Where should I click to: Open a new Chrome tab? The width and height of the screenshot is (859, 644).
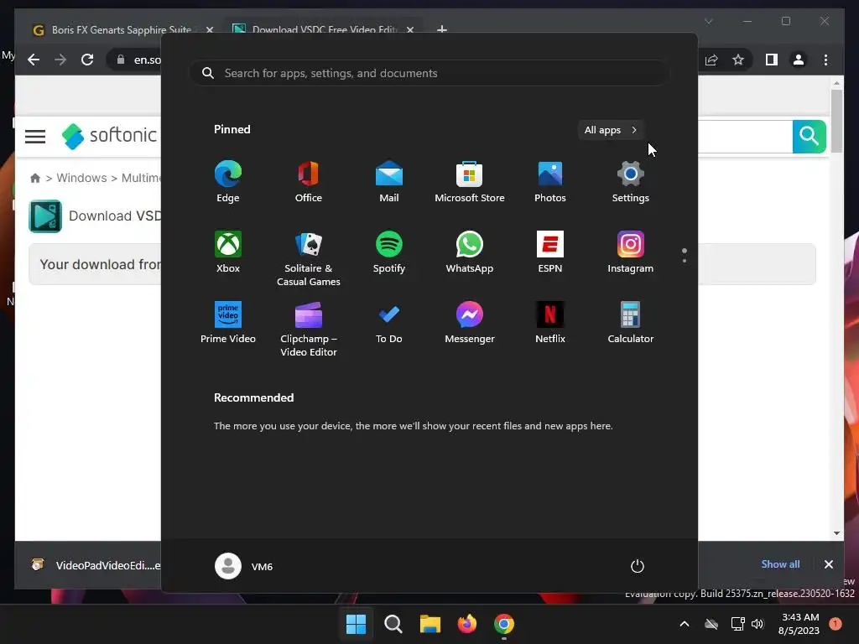442,29
